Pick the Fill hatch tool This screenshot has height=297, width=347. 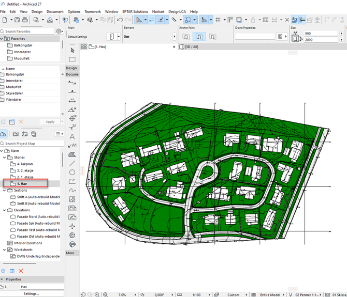[x=72, y=154]
